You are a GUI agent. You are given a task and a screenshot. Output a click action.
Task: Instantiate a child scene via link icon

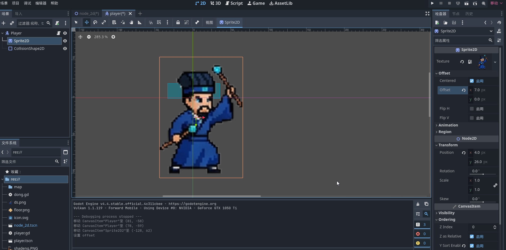pyautogui.click(x=12, y=23)
